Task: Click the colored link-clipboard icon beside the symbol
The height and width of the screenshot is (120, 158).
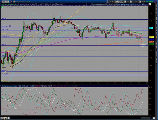Action: click(x=11, y=2)
